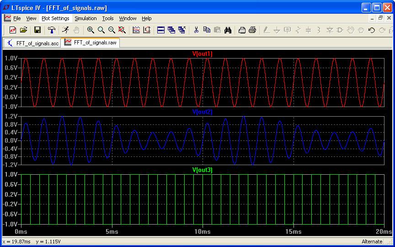The image size is (395, 247).
Task: Click the Paste clipboard icon
Action: click(x=217, y=30)
